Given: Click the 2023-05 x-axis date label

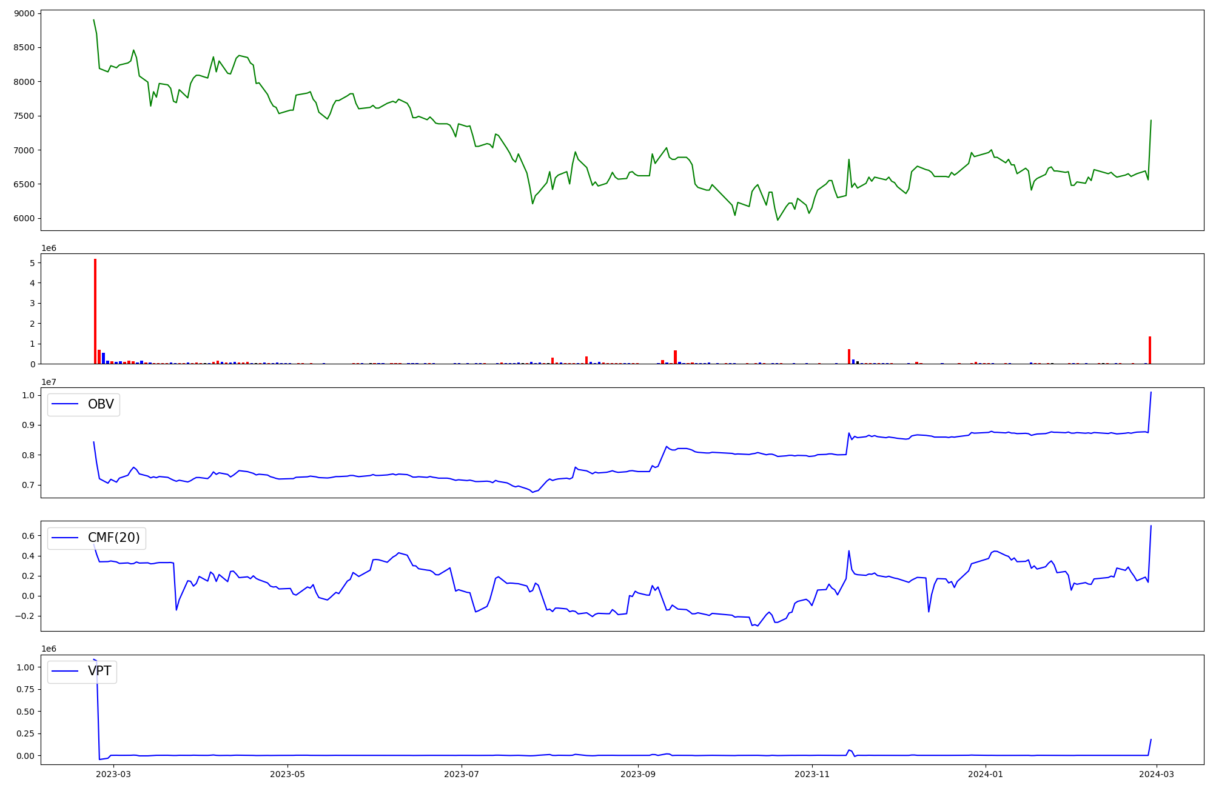Looking at the screenshot, I should (287, 774).
